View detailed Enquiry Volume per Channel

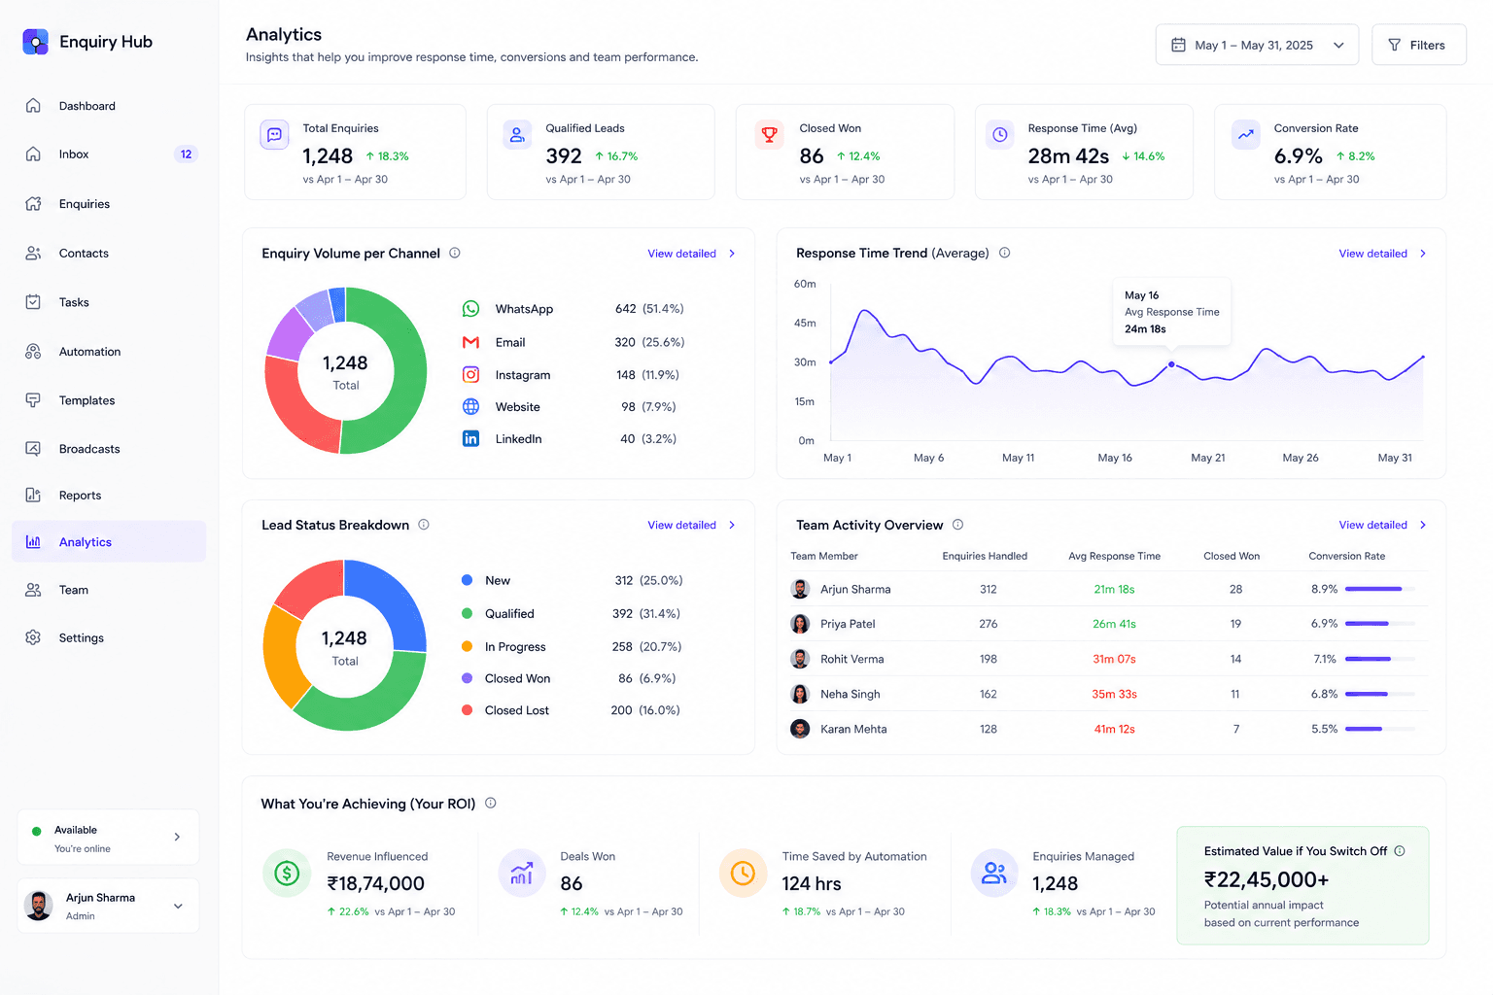pyautogui.click(x=691, y=254)
